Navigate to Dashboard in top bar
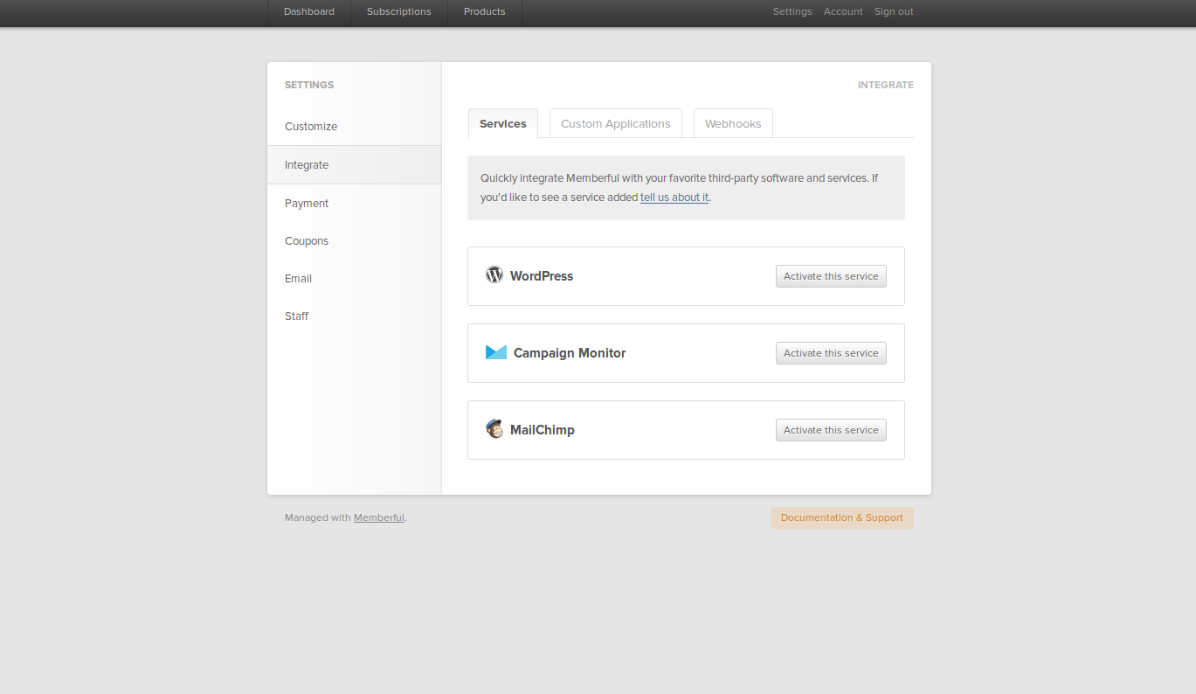Viewport: 1196px width, 694px height. [309, 12]
